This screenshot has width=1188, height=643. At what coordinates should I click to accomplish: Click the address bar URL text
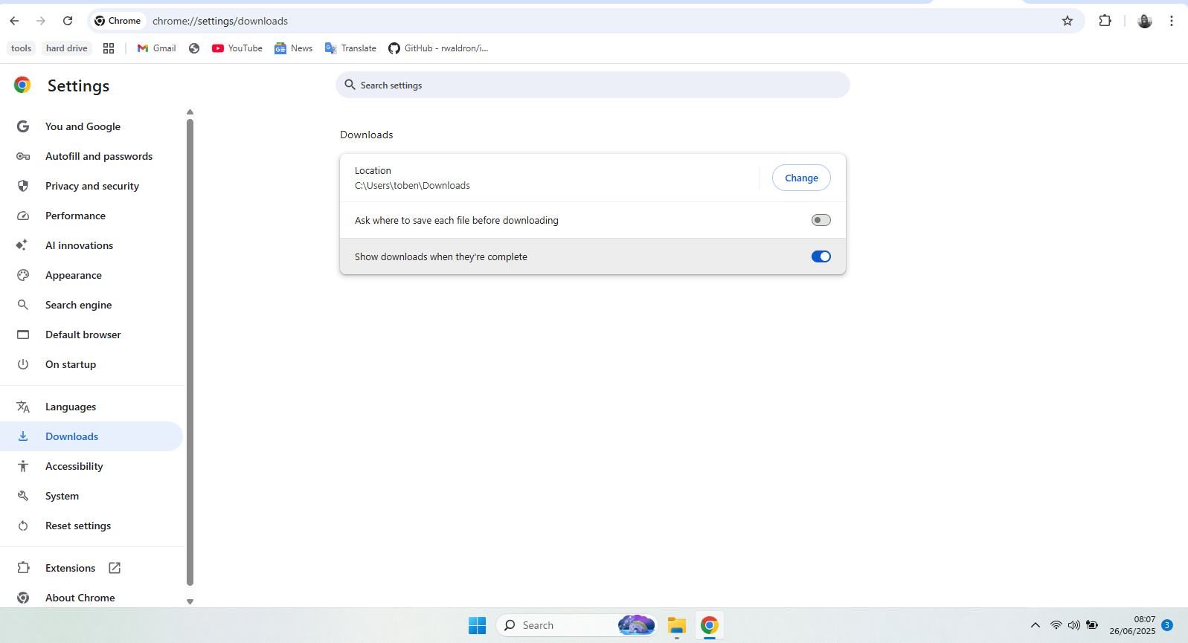pos(220,21)
